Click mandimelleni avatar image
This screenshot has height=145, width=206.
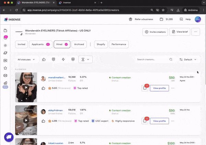pos(43,79)
